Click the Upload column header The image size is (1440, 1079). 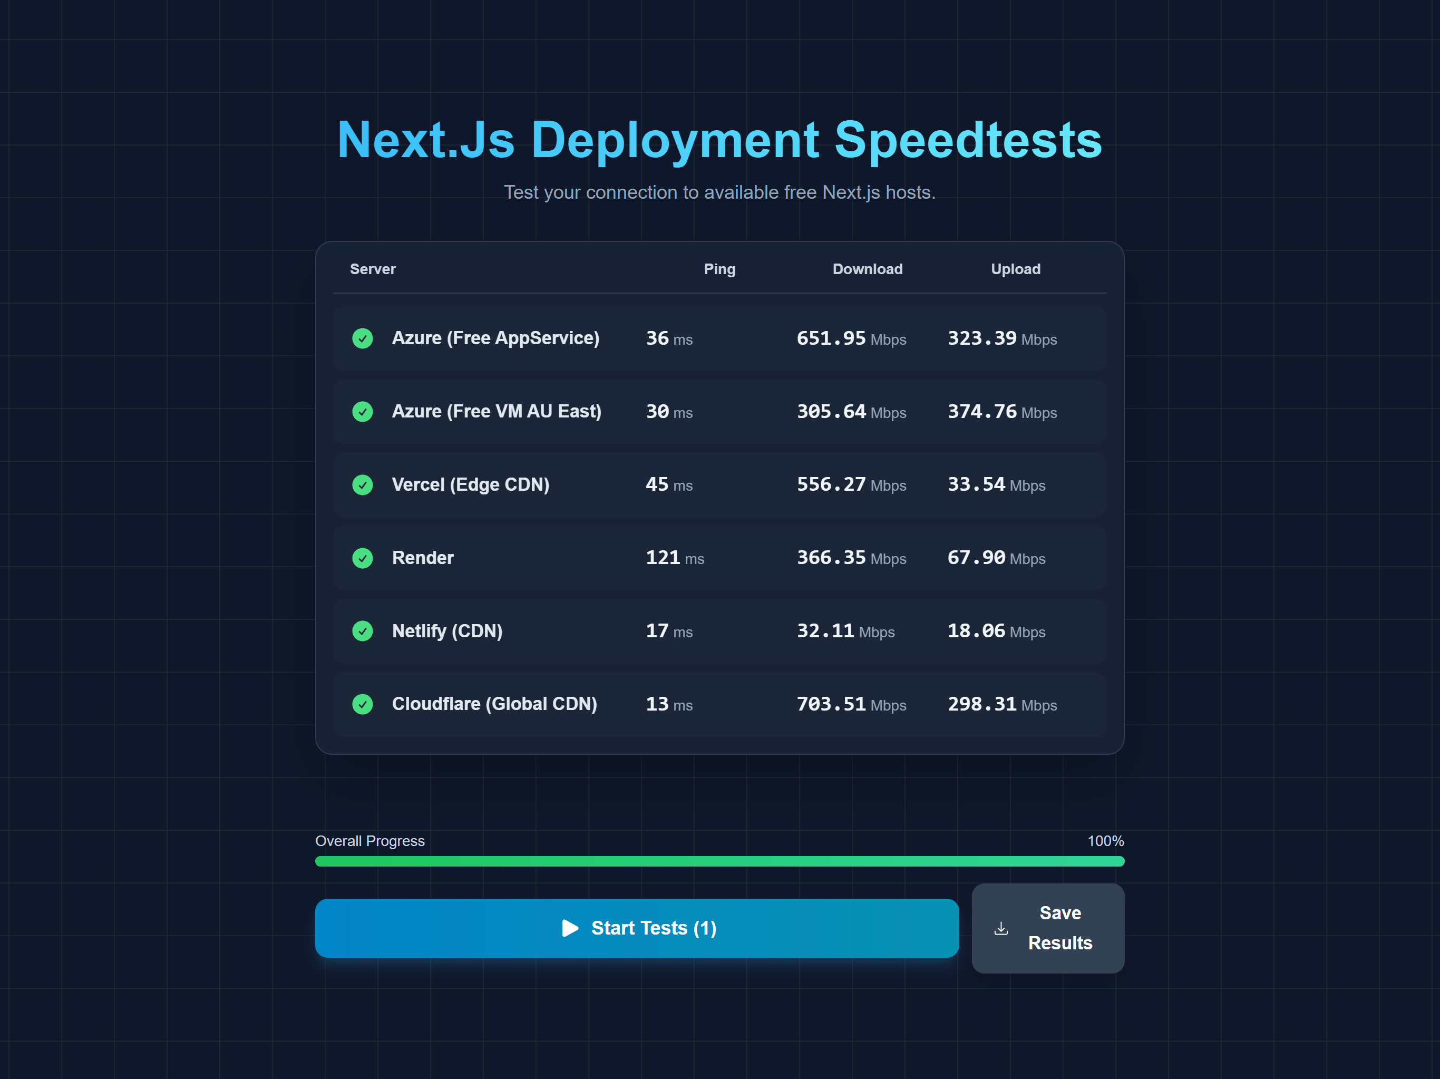(x=1016, y=269)
